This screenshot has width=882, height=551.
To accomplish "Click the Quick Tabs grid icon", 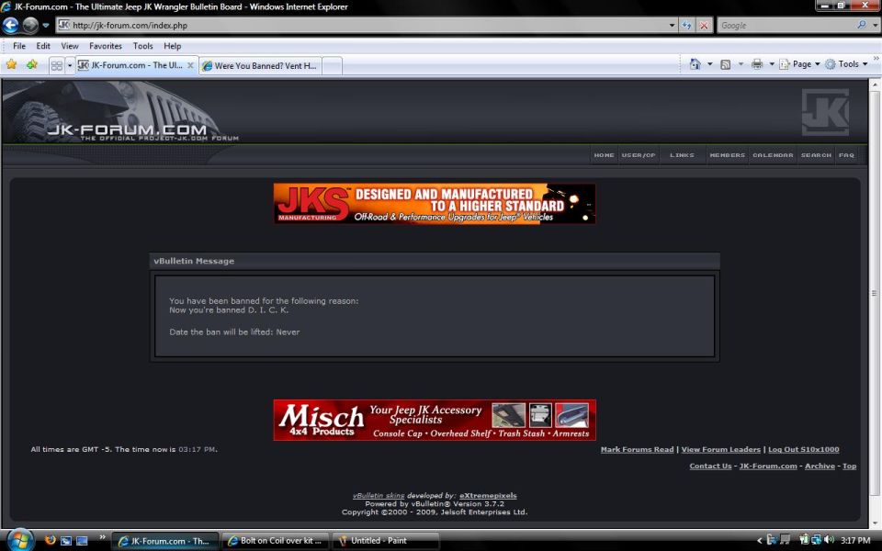I will pyautogui.click(x=56, y=66).
